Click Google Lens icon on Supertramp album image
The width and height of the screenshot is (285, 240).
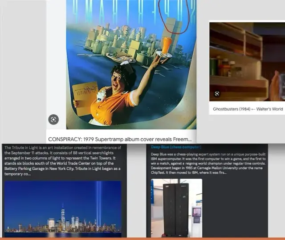tap(53, 120)
